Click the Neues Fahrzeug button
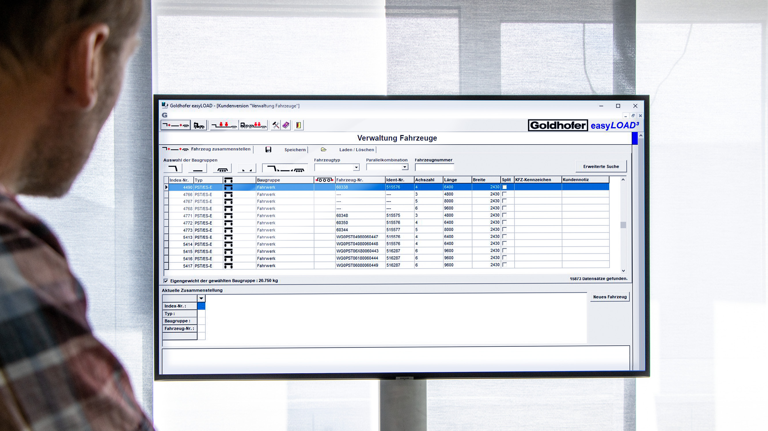Screen dimensions: 768x431 [x=610, y=297]
